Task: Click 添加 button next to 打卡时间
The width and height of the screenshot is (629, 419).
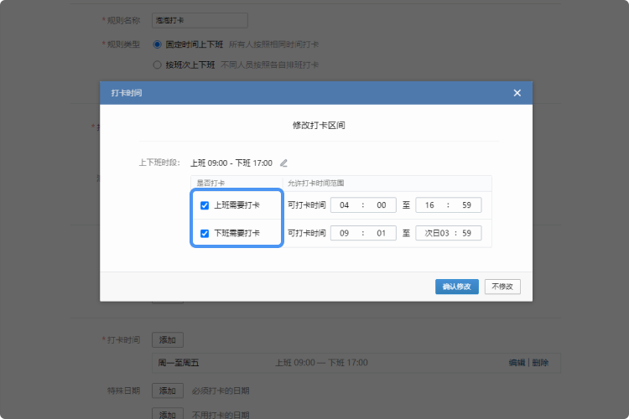Action: point(168,340)
